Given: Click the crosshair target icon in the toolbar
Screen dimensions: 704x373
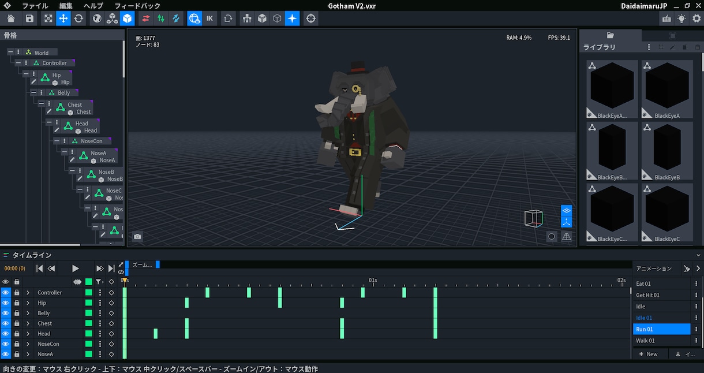Looking at the screenshot, I should [311, 18].
